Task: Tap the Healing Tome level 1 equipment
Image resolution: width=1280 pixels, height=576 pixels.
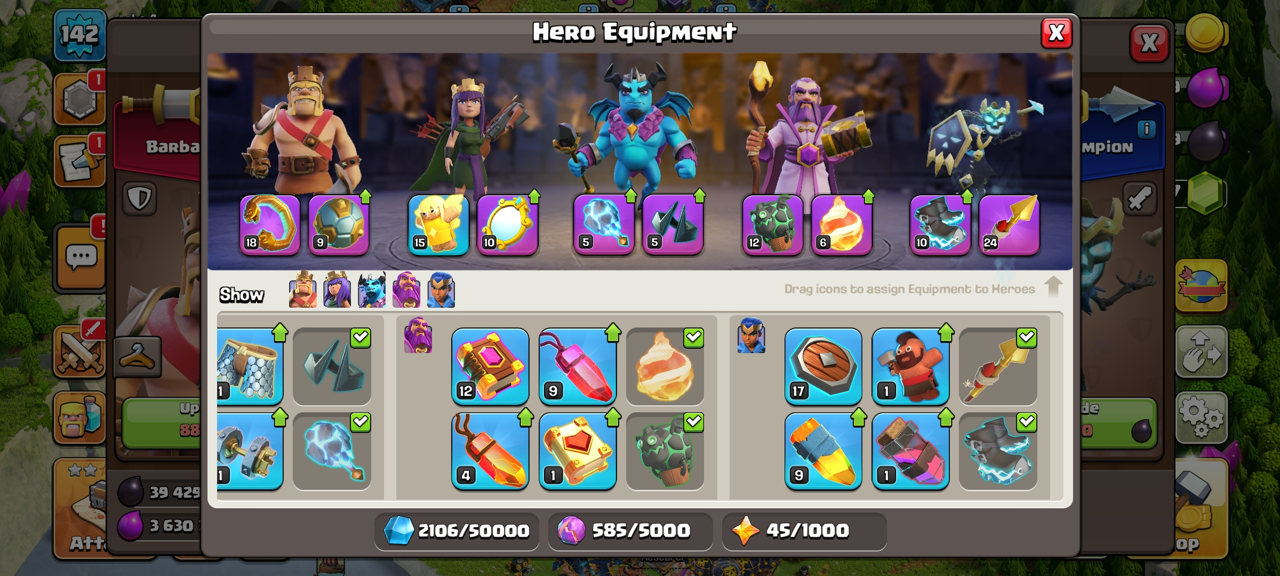Action: [x=578, y=451]
